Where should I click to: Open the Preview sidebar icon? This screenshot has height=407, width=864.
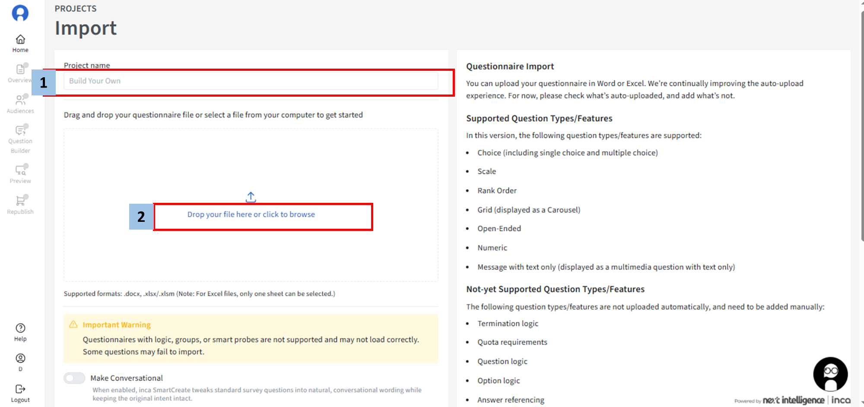pyautogui.click(x=20, y=174)
